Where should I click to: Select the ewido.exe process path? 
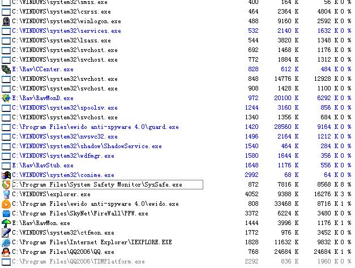pyautogui.click(x=95, y=204)
